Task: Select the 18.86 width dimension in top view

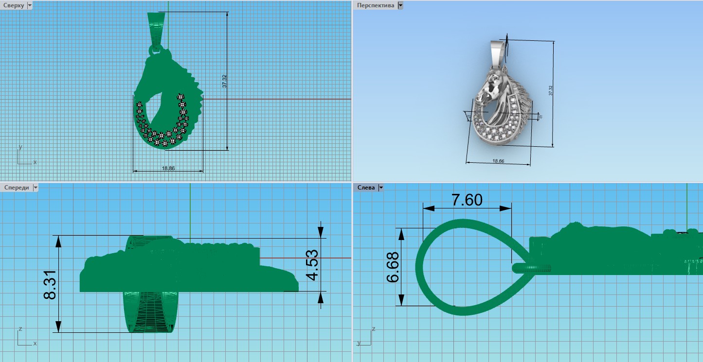Action: (x=168, y=168)
